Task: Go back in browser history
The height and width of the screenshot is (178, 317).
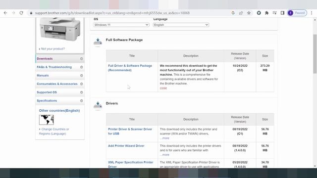Action: click(5, 13)
